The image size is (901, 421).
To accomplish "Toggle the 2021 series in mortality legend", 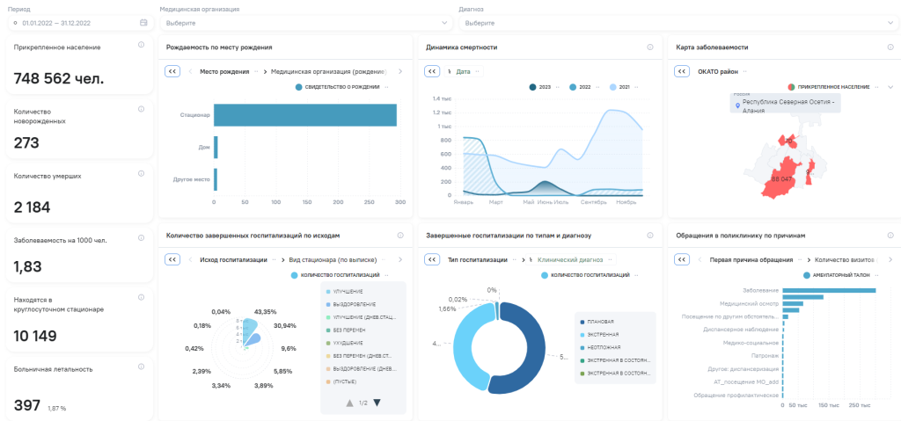I will click(x=619, y=87).
